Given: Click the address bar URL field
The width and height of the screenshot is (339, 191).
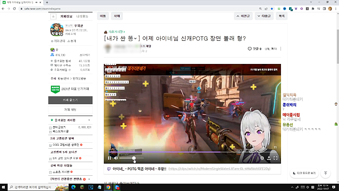Looking at the screenshot, I should click(x=139, y=8).
